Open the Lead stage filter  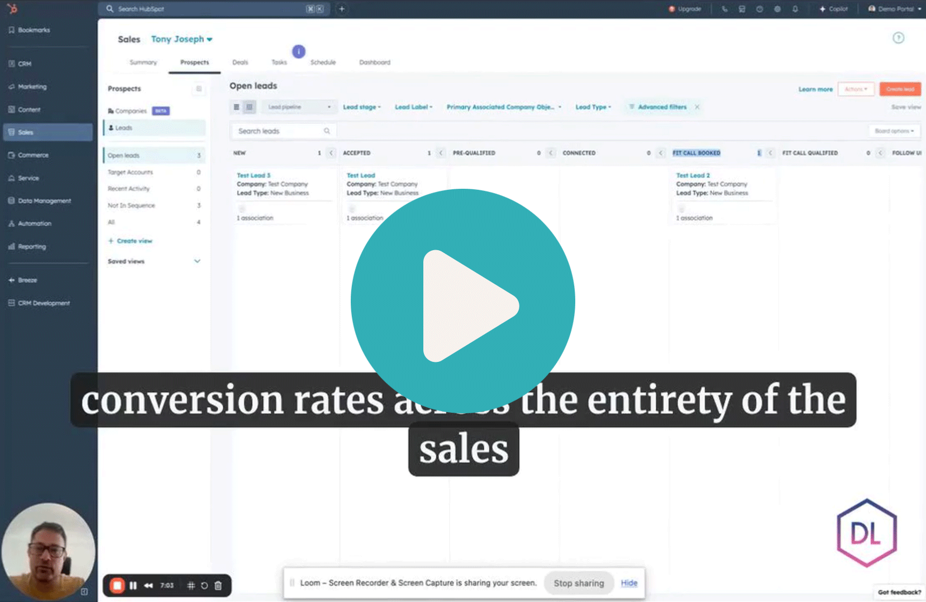tap(361, 107)
